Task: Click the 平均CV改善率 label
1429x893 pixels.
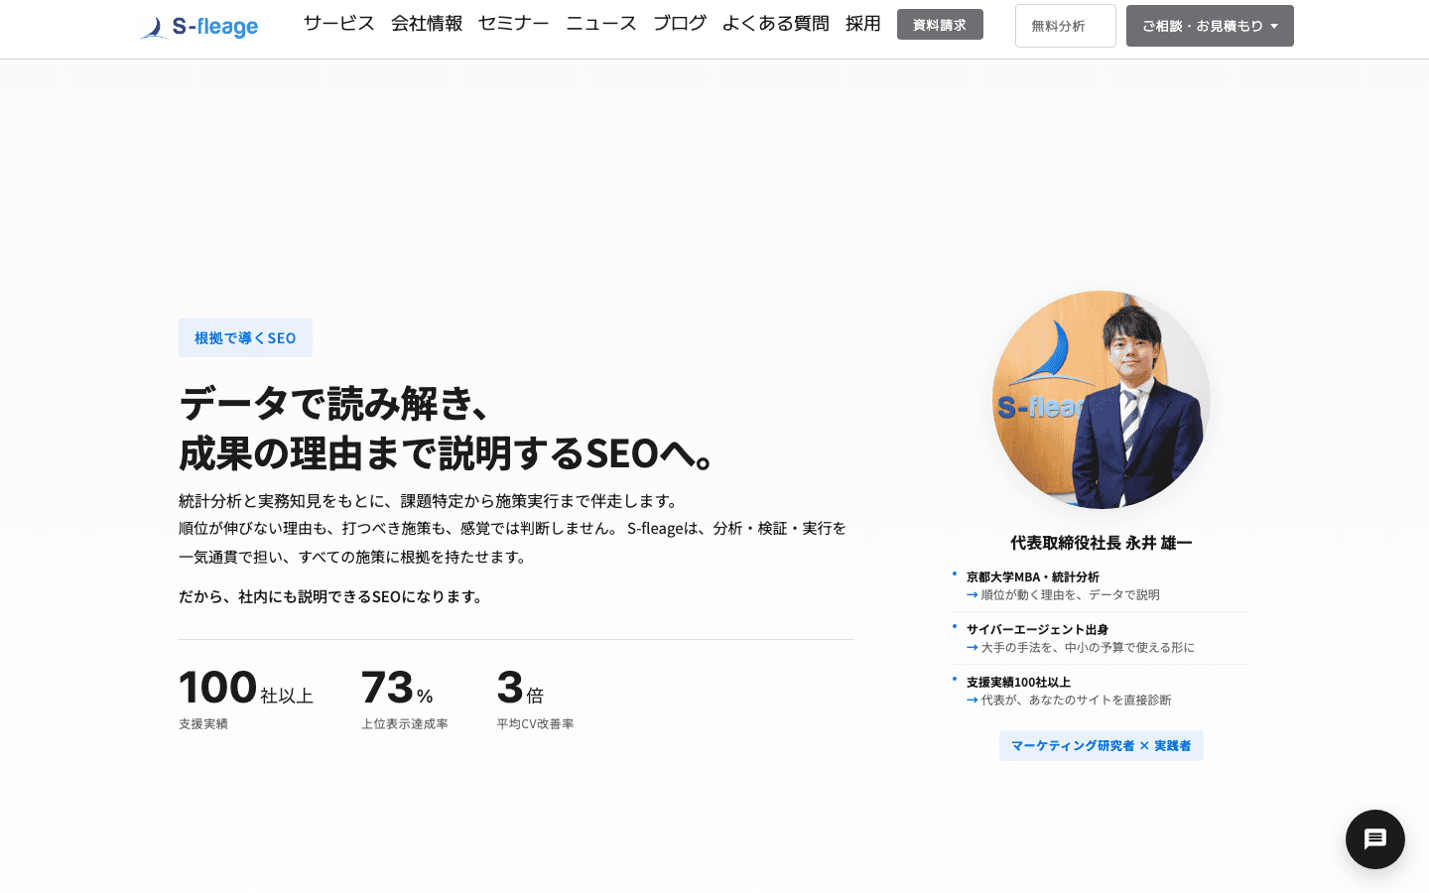Action: click(535, 724)
